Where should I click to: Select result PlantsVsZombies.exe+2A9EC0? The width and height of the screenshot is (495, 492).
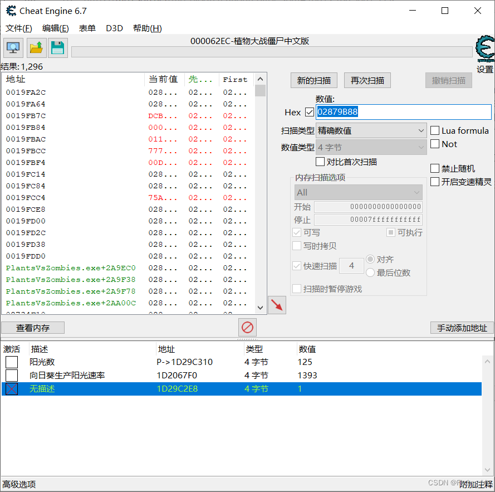(x=71, y=267)
